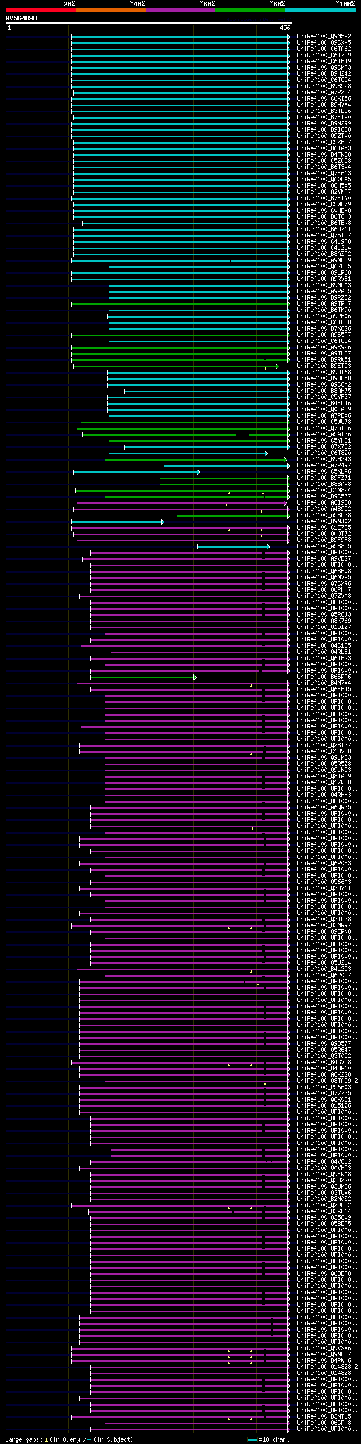Viewport: 361px width, 1444px height.
Task: Click the purple ~60% legend segment
Action: (180, 10)
